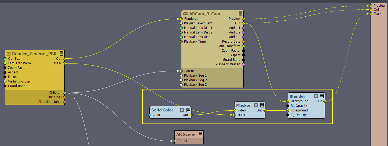
Task: Click the Rendered input pin on ARCam
Action: (x=181, y=19)
